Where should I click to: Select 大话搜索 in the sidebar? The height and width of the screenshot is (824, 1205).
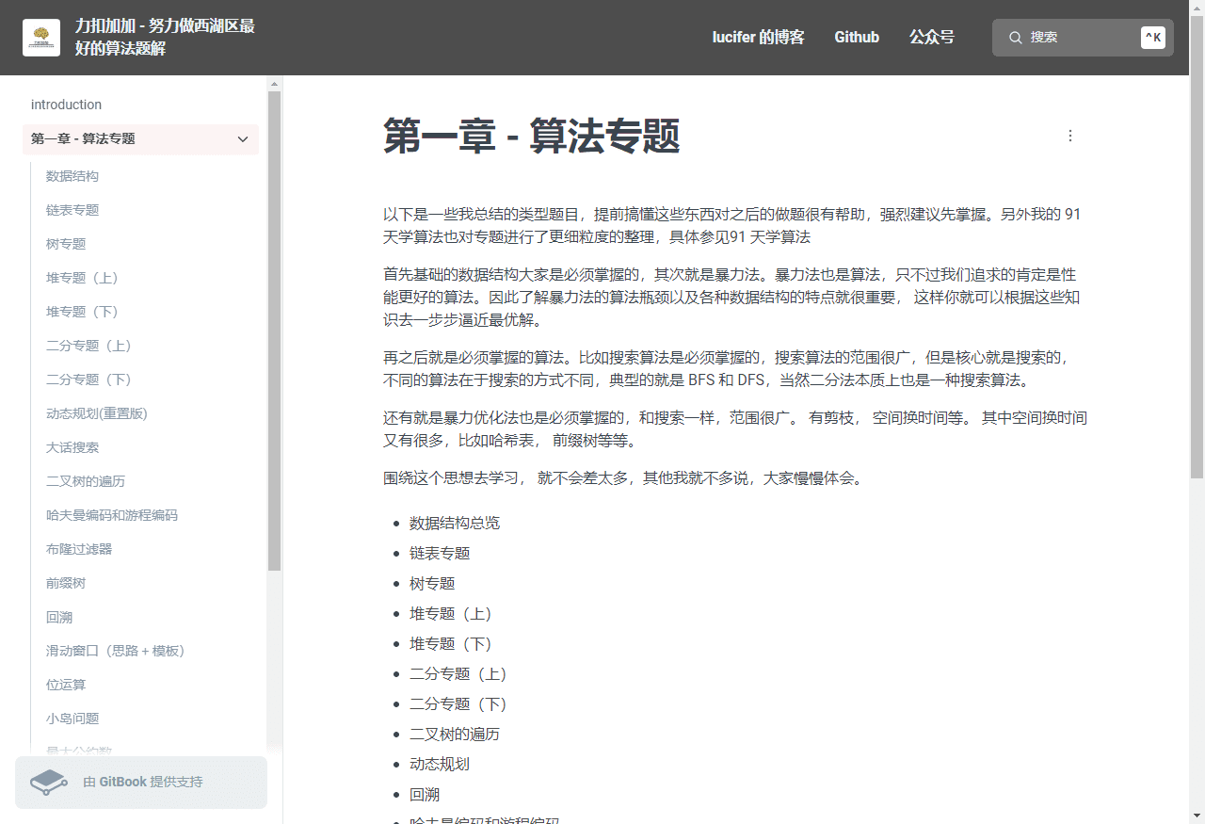72,446
